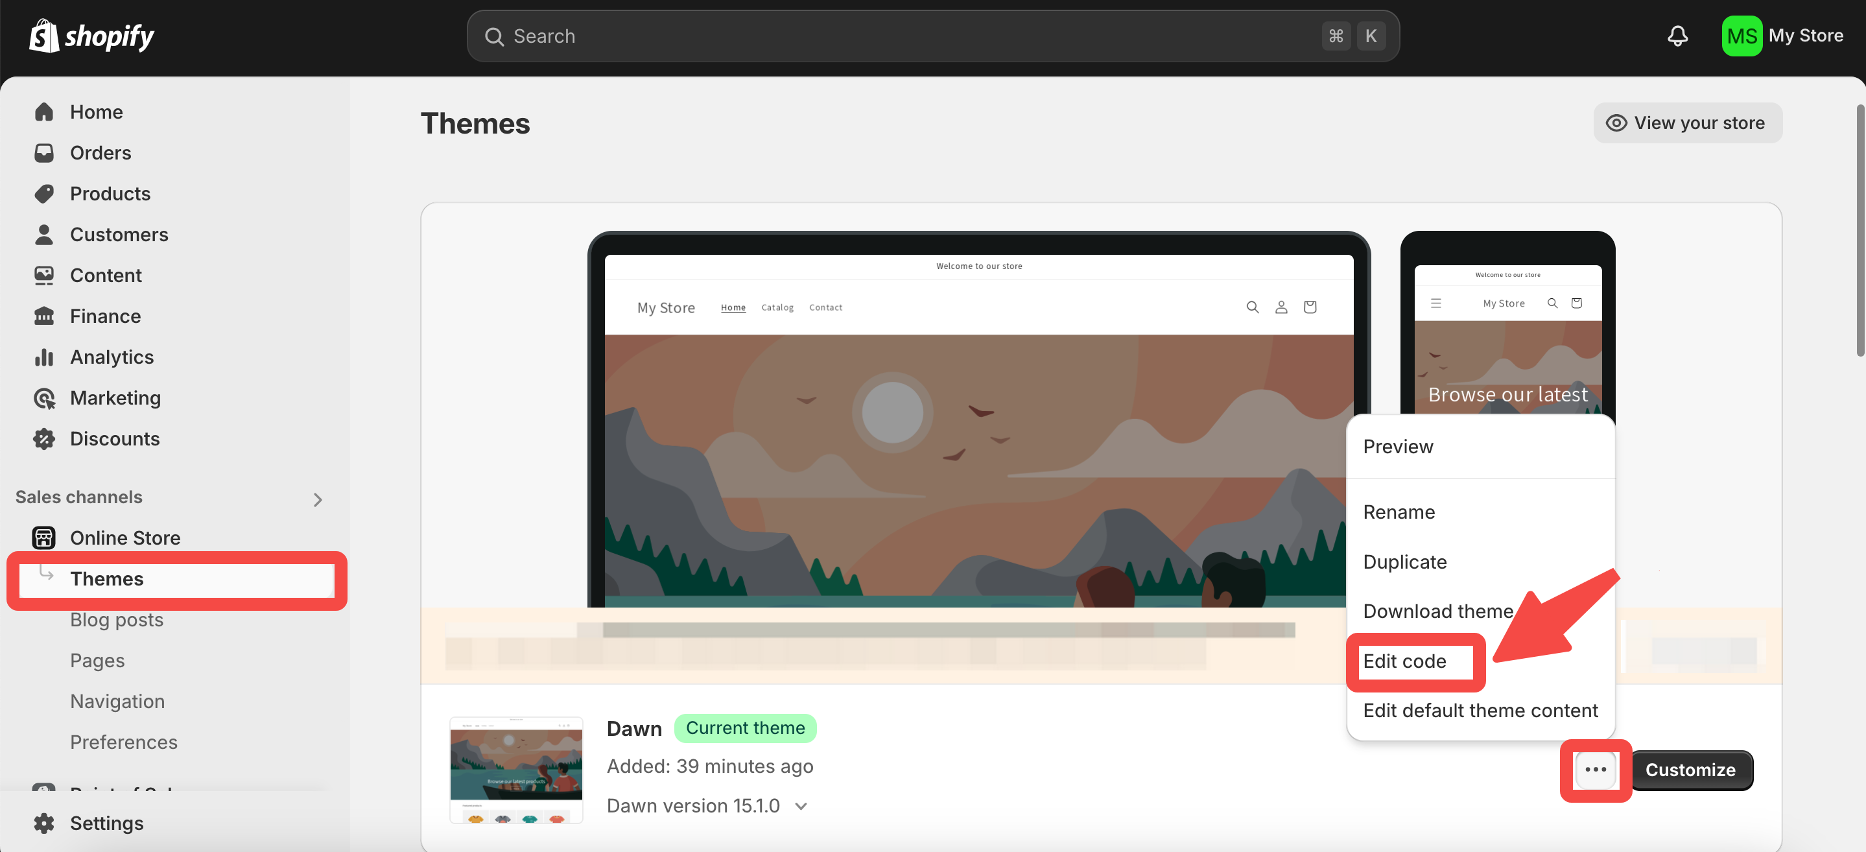Screen dimensions: 1866x852
Task: Expand Dawn version 15.1.0 dropdown
Action: 801,805
